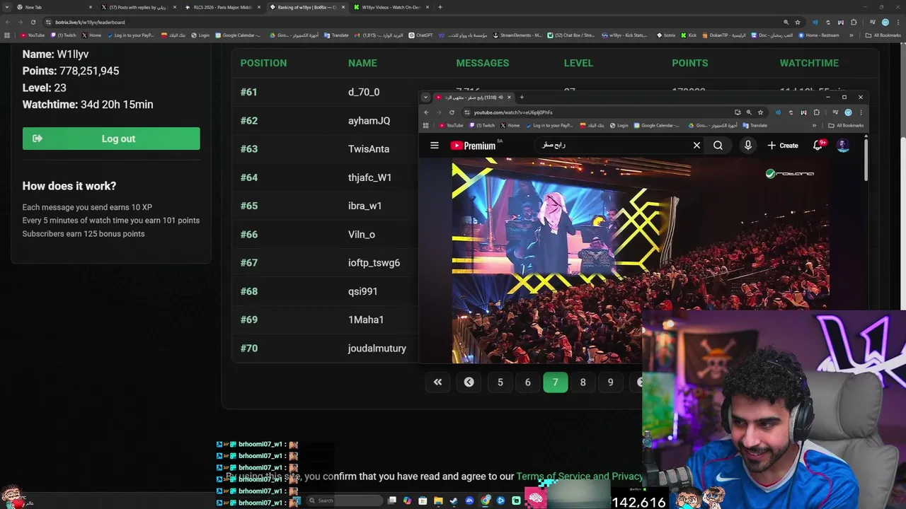Bookmark the YouTube page with star
Screen dimensions: 906x509
click(x=760, y=112)
